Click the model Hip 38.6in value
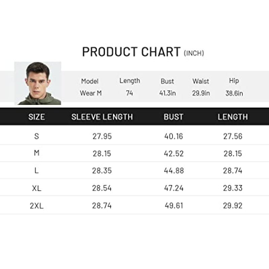This screenshot has width=269, height=269. tap(234, 93)
